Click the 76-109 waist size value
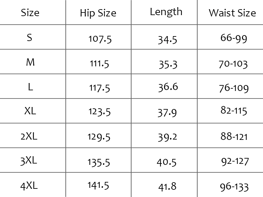Viewport: 263px width, 197px height. pyautogui.click(x=234, y=88)
